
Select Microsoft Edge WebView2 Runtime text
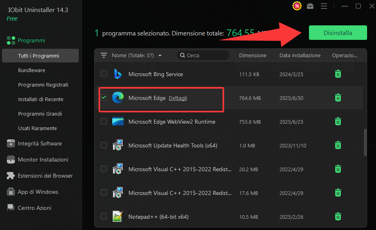[172, 122]
